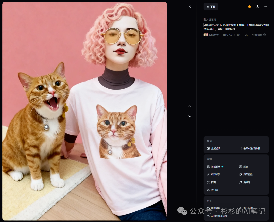Open the share/upload icon
The width and height of the screenshot is (274, 222).
click(x=257, y=7)
